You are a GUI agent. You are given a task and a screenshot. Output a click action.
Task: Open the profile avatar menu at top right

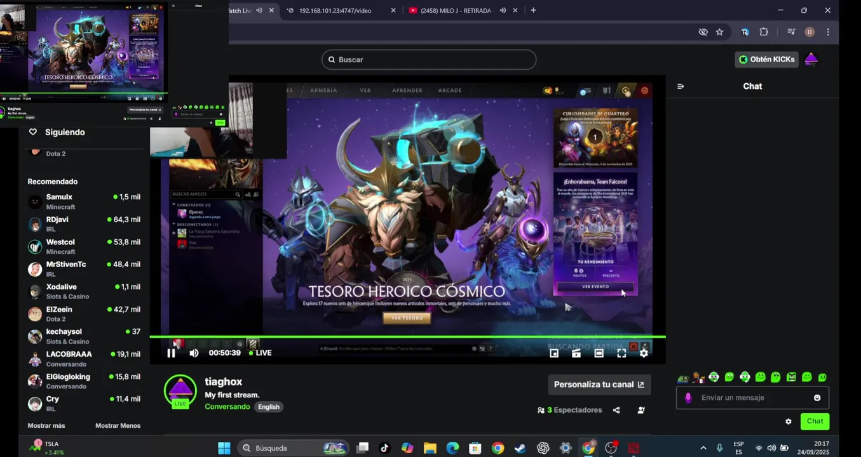coord(811,59)
